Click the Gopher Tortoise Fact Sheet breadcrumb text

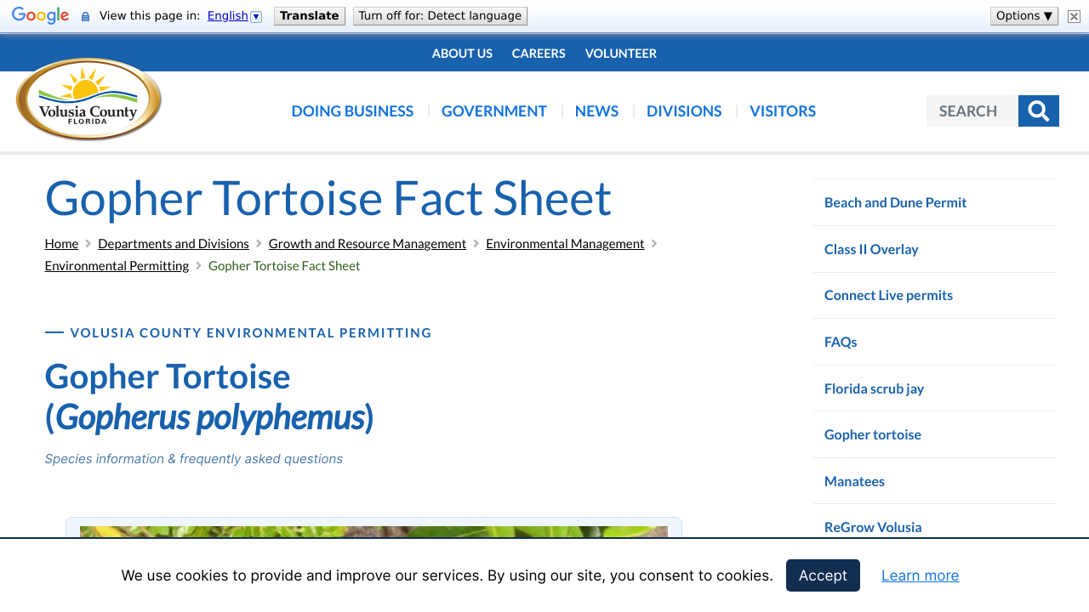click(284, 266)
